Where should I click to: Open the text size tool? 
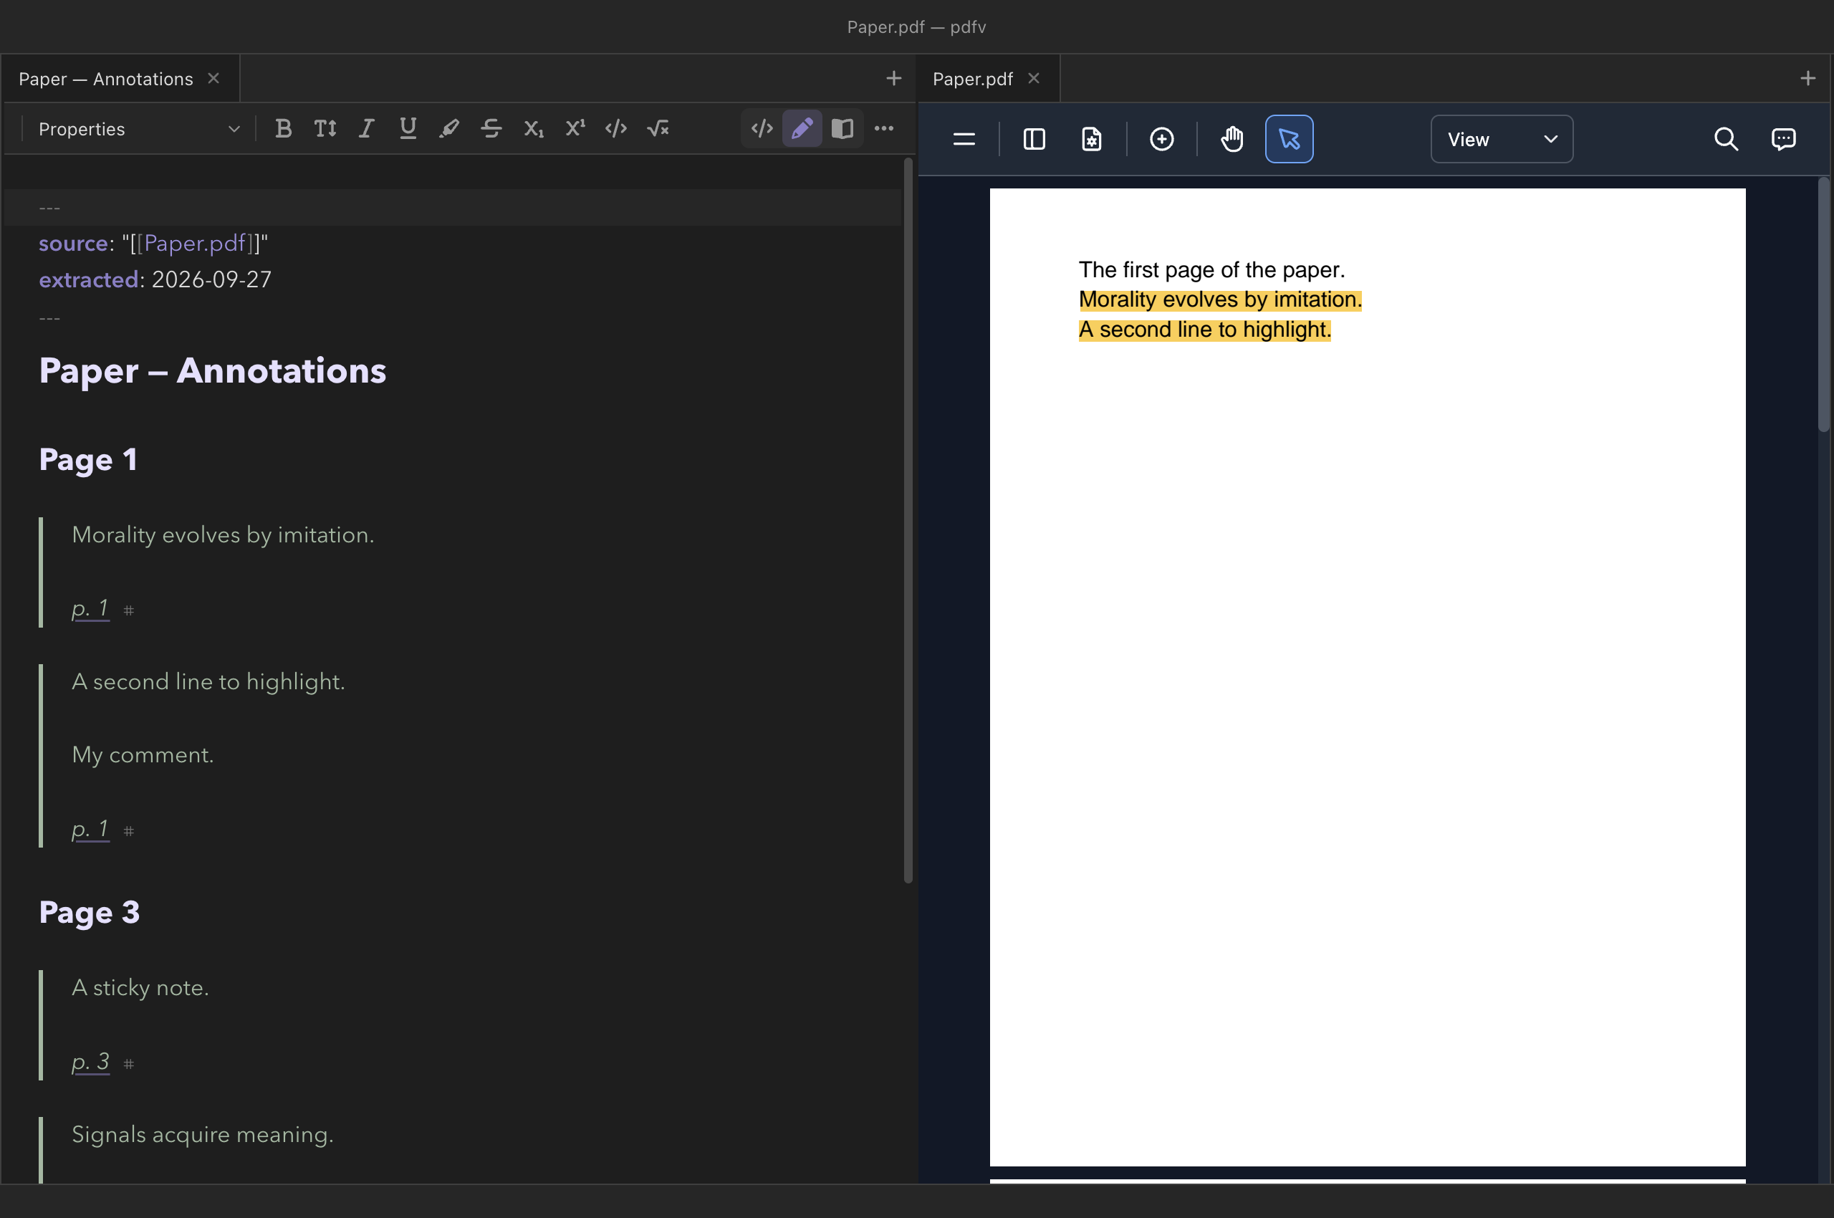pos(325,128)
